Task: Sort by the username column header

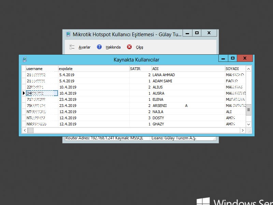Action: [41, 69]
